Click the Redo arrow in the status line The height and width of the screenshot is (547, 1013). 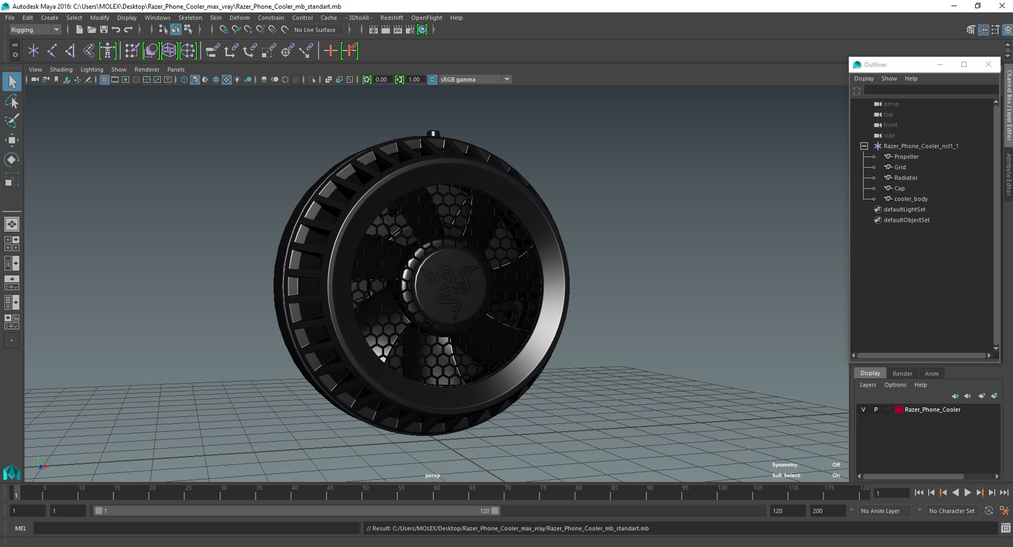point(128,30)
